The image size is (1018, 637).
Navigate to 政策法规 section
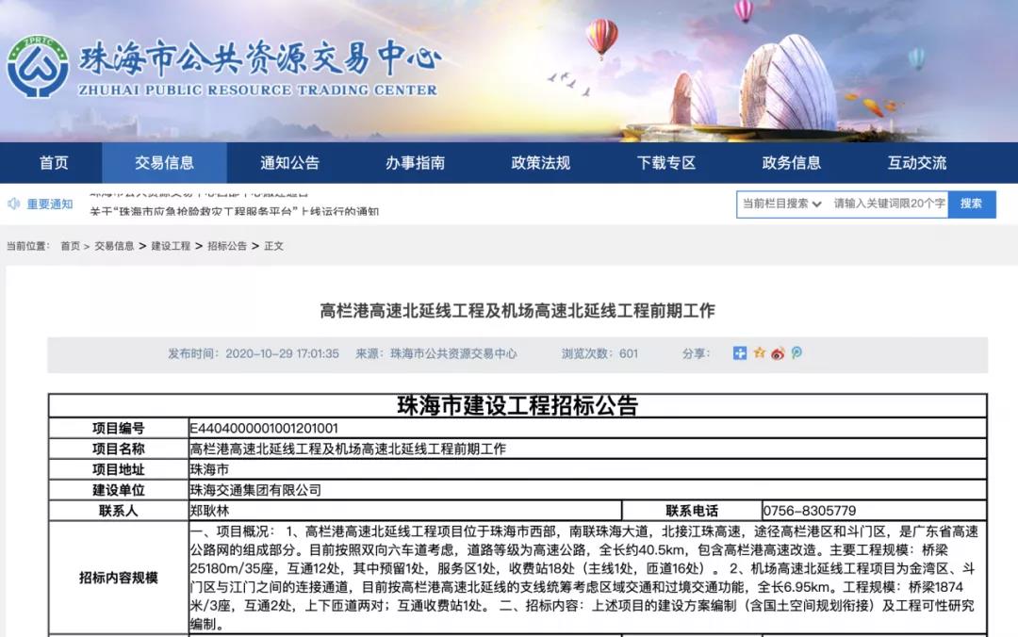click(x=540, y=163)
